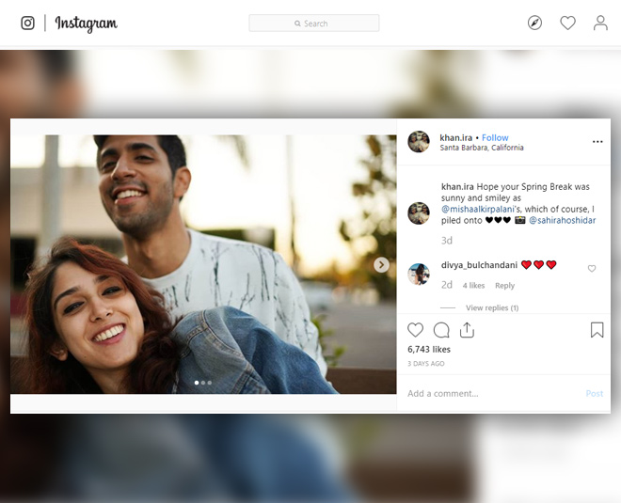621x503 pixels.
Task: Expand View replies (1)
Action: pyautogui.click(x=491, y=308)
